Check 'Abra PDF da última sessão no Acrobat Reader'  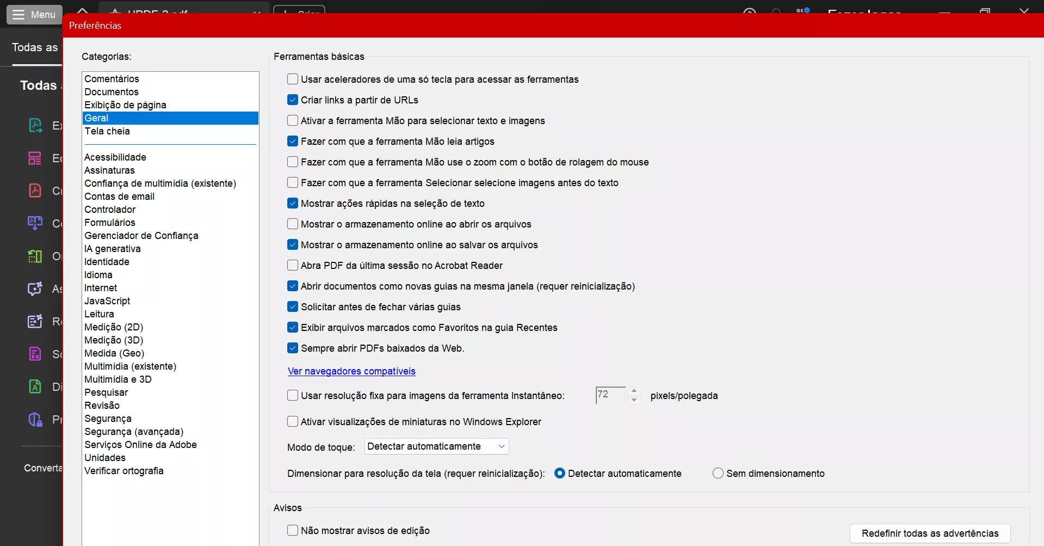[292, 265]
